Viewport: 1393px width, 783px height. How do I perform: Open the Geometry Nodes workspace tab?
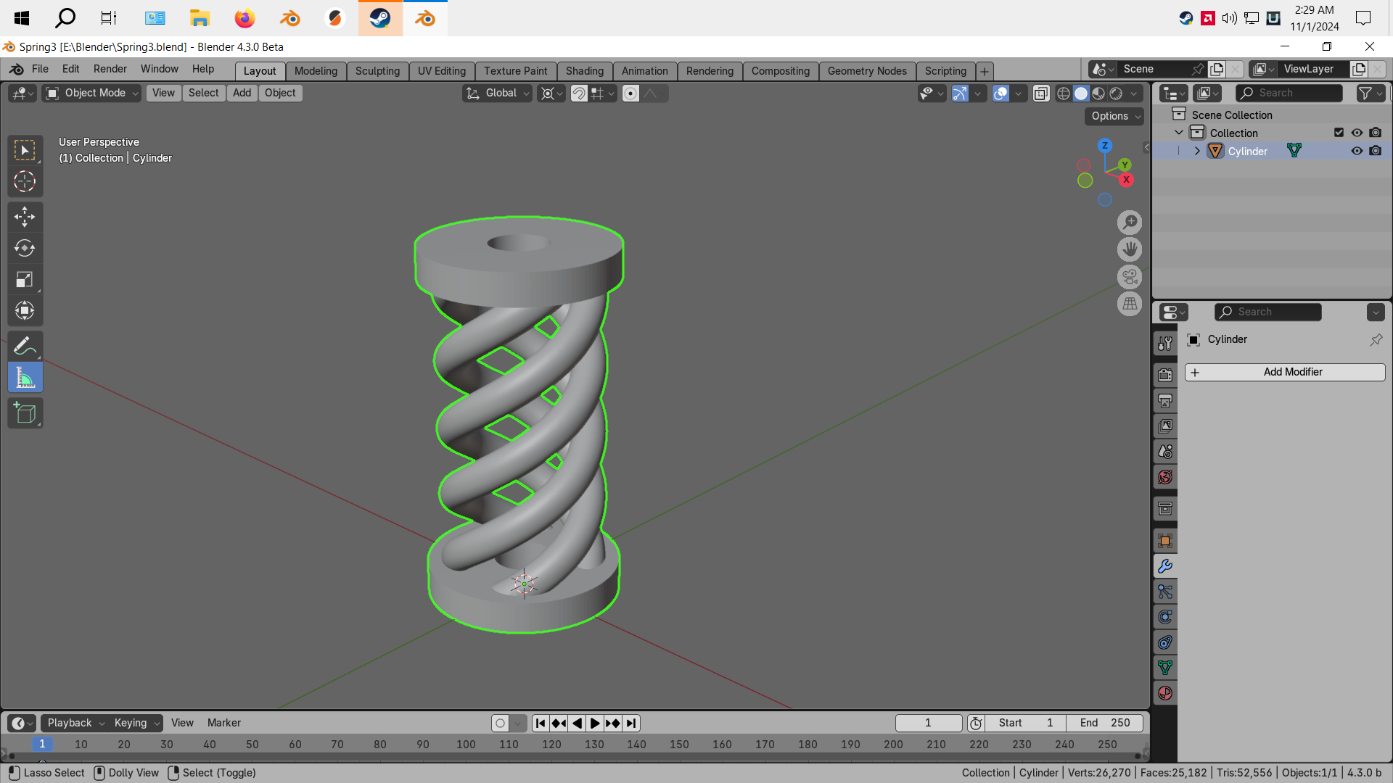[x=867, y=71]
